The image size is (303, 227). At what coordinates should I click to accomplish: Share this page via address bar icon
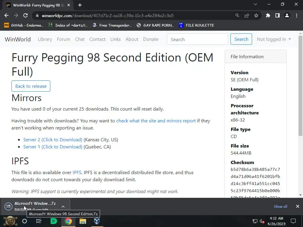(247, 15)
